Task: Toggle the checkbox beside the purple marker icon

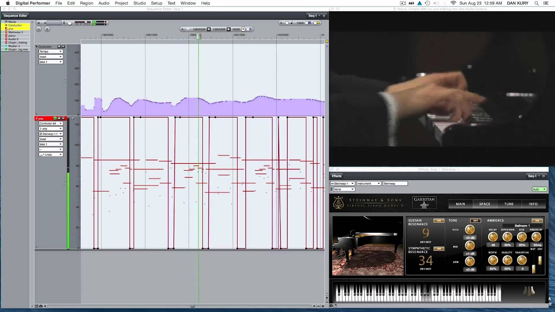Action: [x=307, y=23]
